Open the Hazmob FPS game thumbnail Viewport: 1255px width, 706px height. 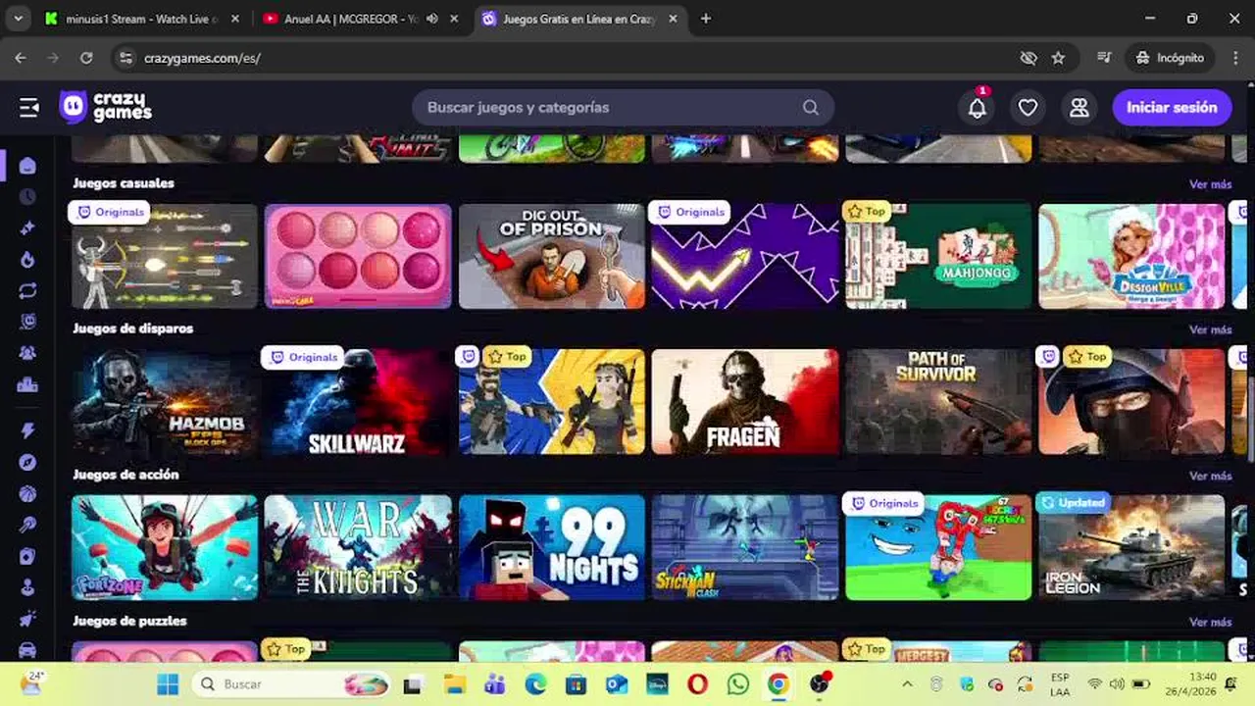coord(165,402)
